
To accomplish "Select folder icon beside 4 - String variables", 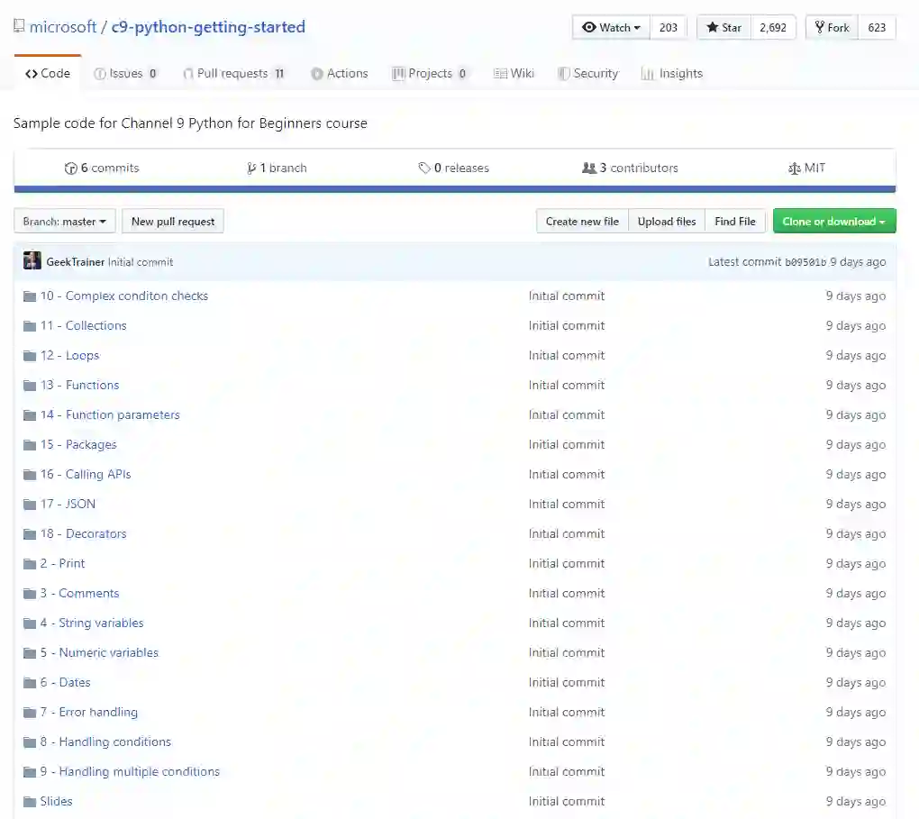I will pyautogui.click(x=30, y=623).
